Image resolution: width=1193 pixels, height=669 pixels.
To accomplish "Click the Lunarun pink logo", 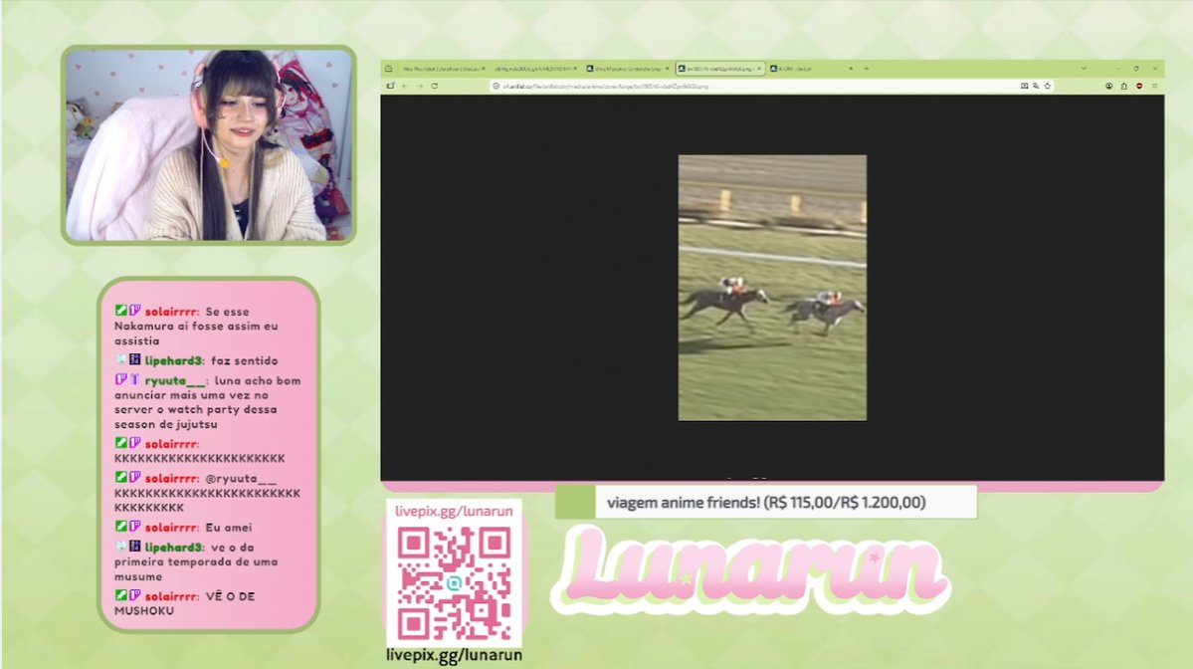I will pyautogui.click(x=750, y=570).
